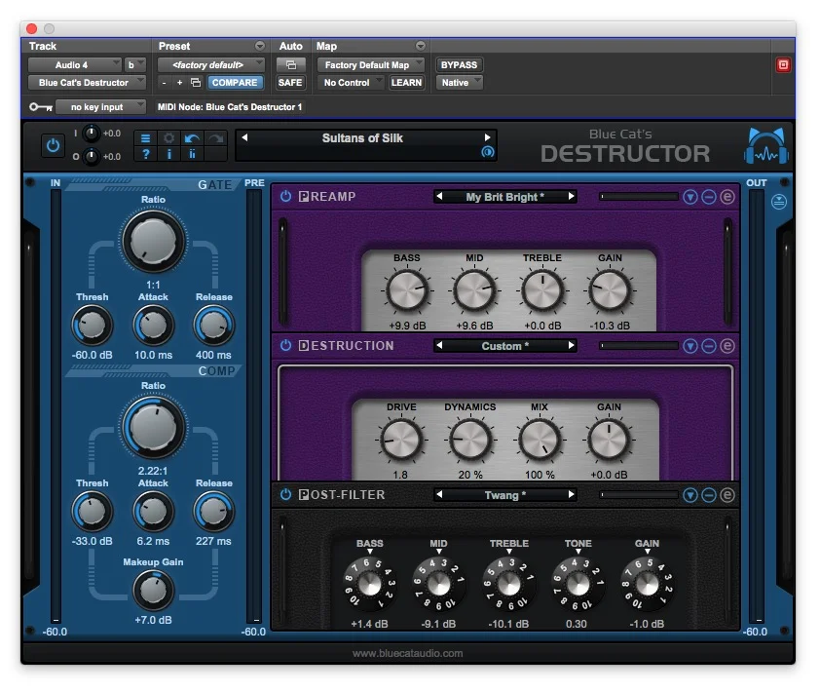
Task: Click the Preamp minus circle icon
Action: click(709, 197)
